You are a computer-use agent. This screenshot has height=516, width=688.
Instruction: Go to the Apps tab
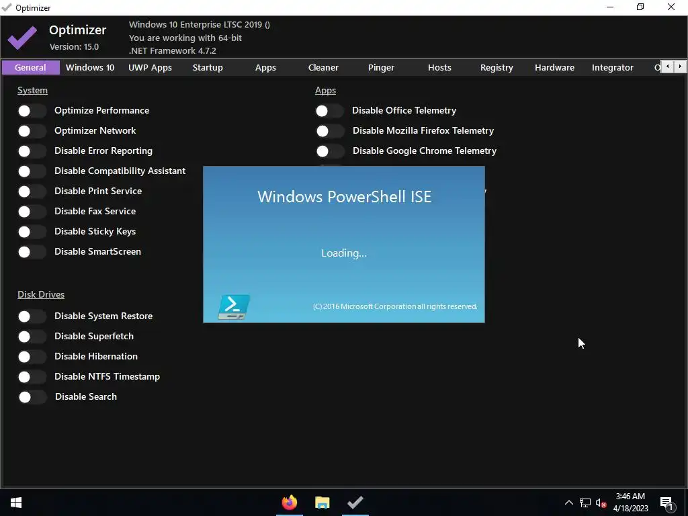pos(265,68)
